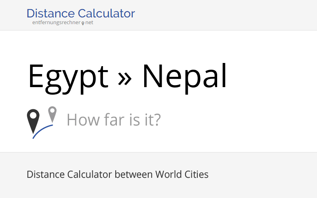The image size is (317, 198).
Task: Click the » arrow symbol between countries
Action: [125, 78]
